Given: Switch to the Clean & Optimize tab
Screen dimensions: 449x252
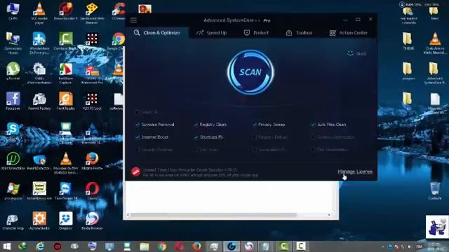Looking at the screenshot, I should [157, 33].
